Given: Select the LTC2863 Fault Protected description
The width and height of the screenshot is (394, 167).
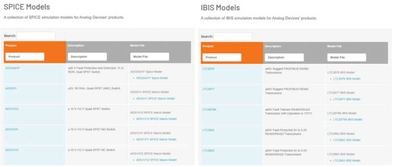Looking at the screenshot, I should (286, 152).
